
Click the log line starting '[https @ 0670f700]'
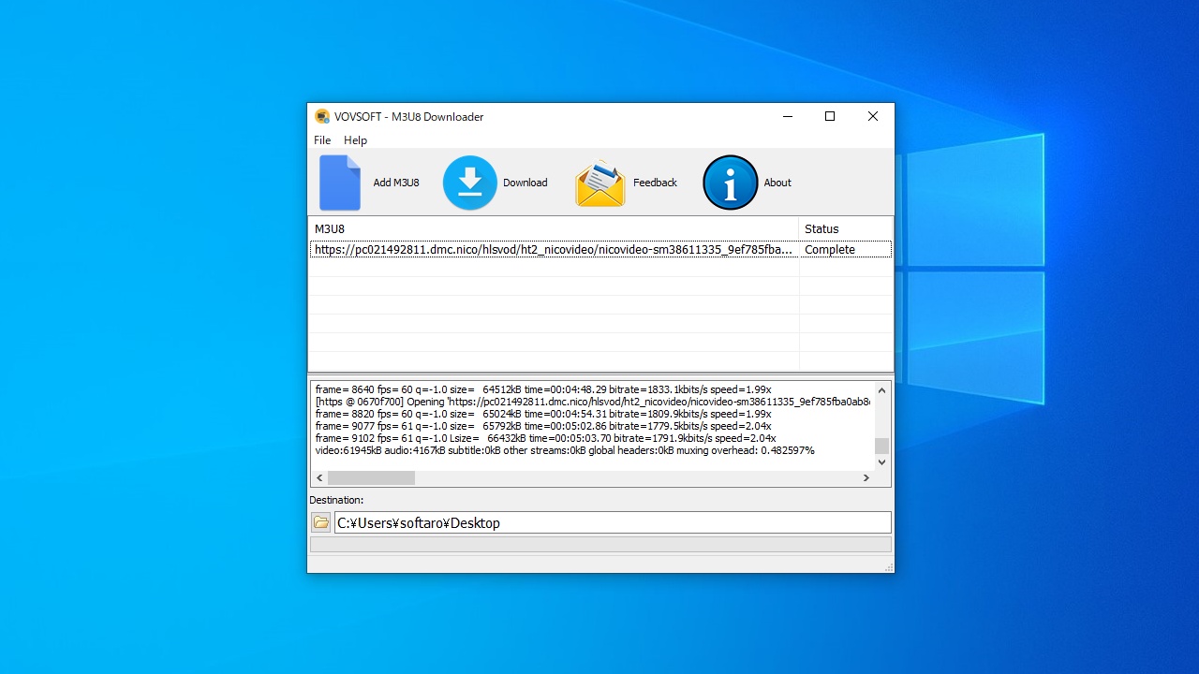593,402
